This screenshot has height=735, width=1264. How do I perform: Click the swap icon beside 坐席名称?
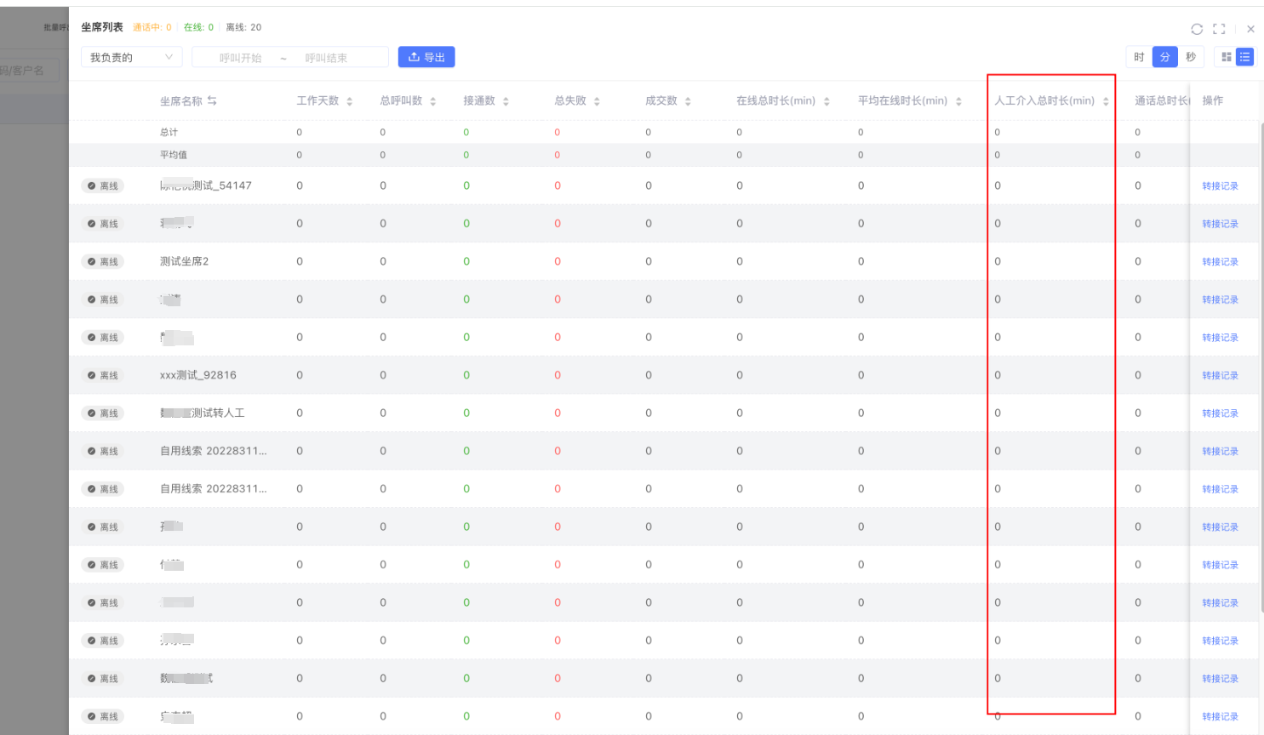click(212, 100)
